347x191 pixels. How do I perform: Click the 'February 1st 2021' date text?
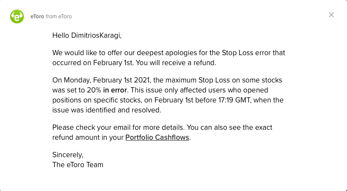122,80
